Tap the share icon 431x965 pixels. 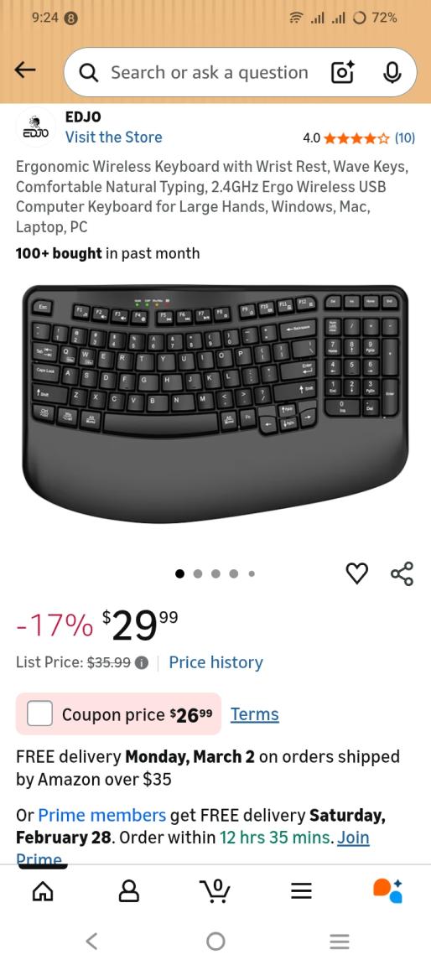coord(402,573)
